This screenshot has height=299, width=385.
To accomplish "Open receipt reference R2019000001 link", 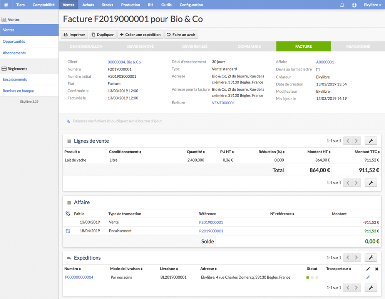I will pyautogui.click(x=211, y=231).
